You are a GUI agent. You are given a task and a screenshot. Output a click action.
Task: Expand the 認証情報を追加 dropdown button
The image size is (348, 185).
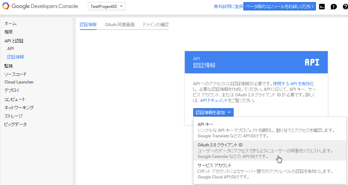tap(213, 112)
